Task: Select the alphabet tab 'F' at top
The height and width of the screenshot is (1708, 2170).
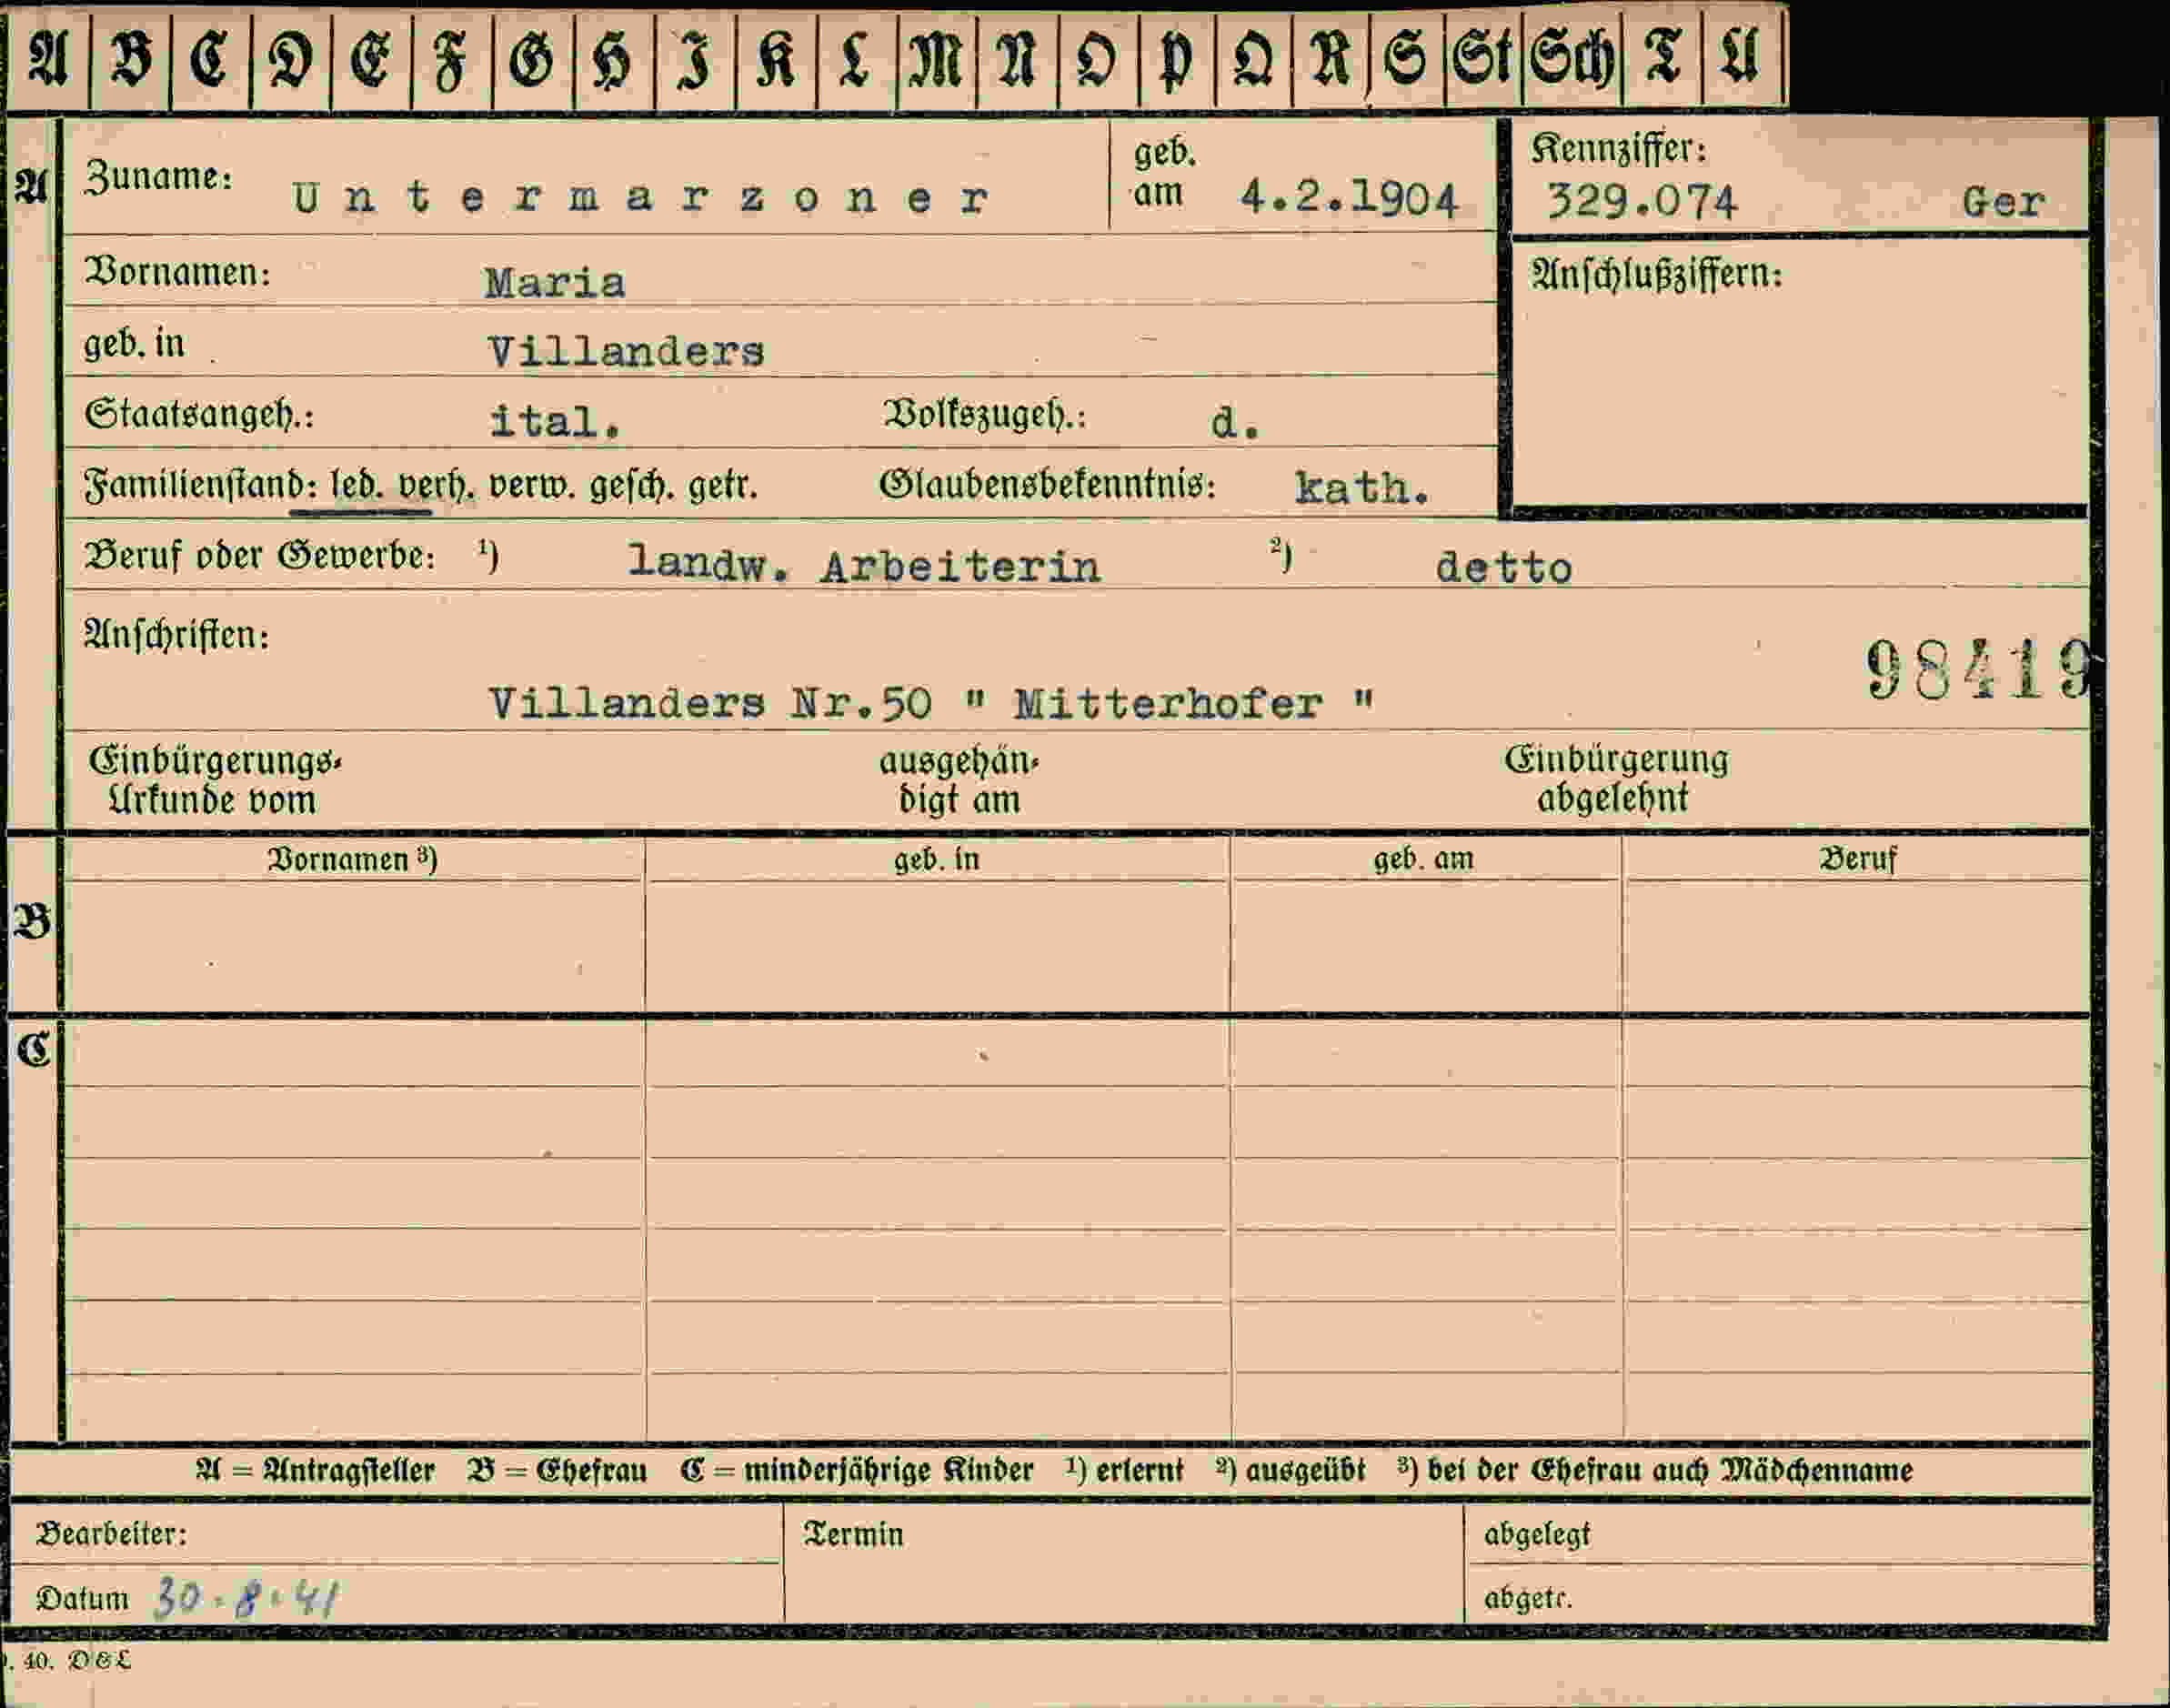Action: pos(452,58)
